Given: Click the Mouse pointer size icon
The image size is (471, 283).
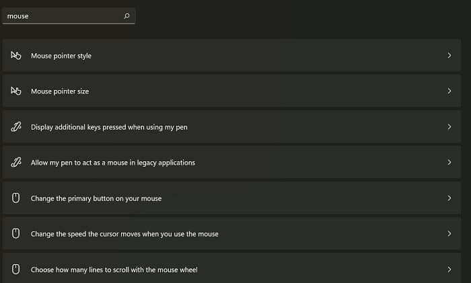Looking at the screenshot, I should coord(16,91).
